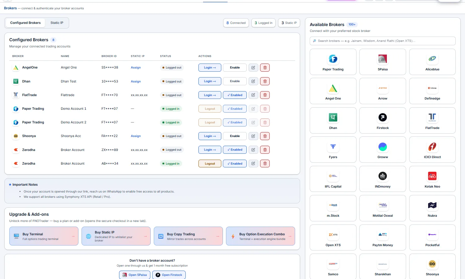
Task: Pick the FlatTrade available broker card
Action: point(432,121)
